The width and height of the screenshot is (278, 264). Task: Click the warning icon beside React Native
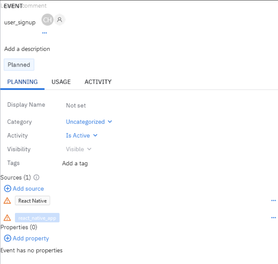tap(7, 201)
